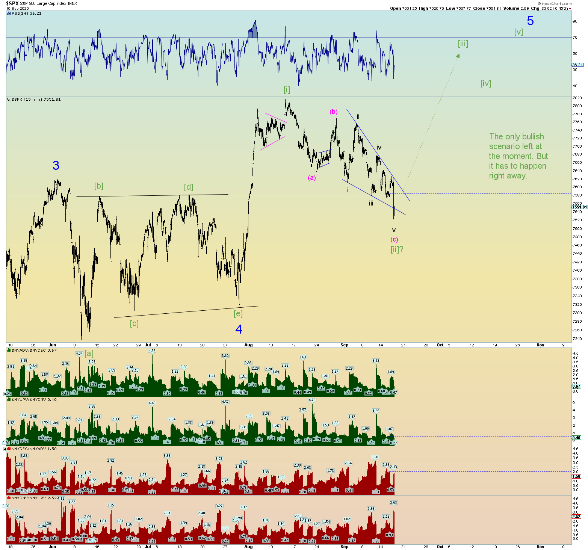Click the $NYDNV:$NYUPV panel legend icon
The image size is (588, 550).
[x=9, y=498]
